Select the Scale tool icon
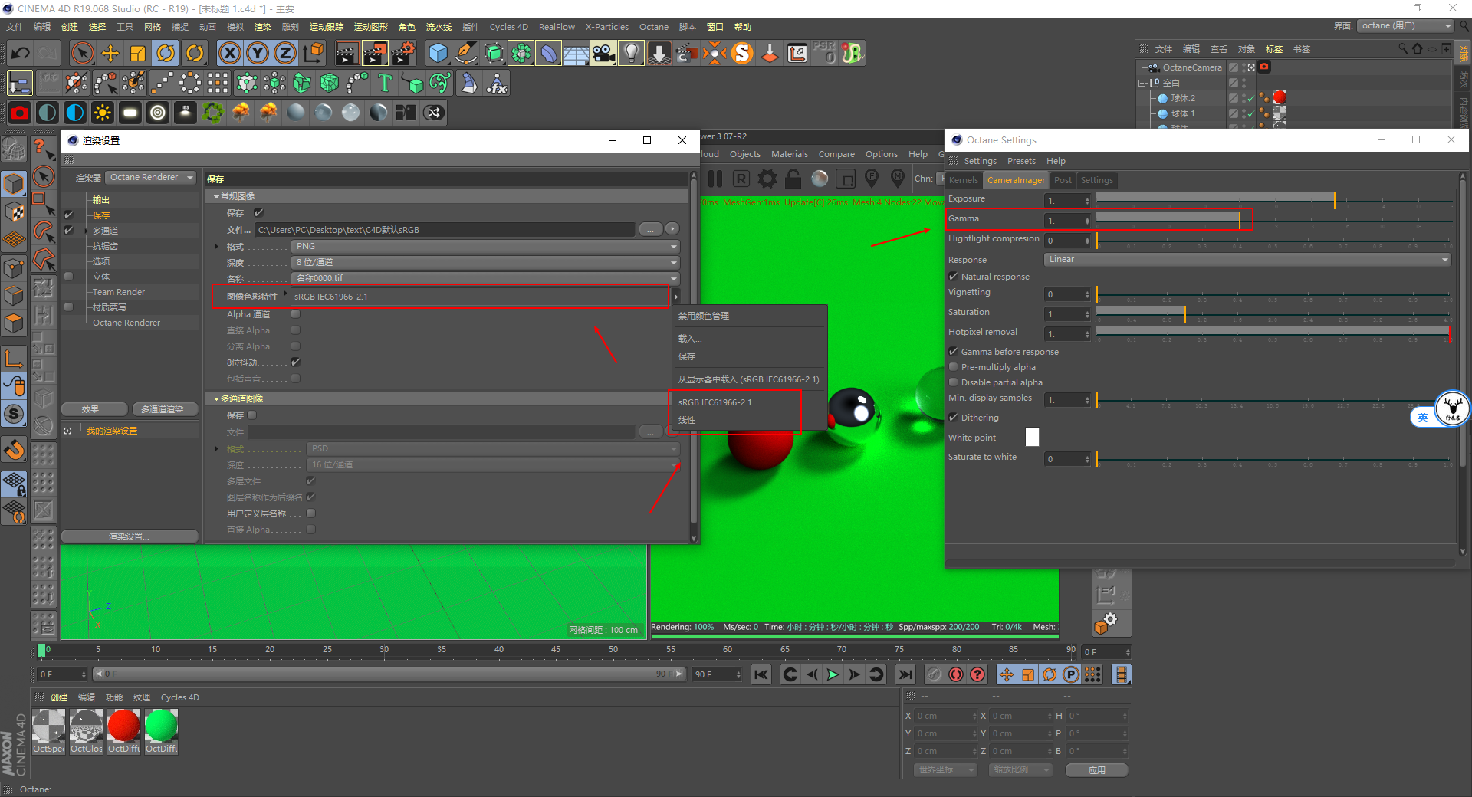Image resolution: width=1472 pixels, height=797 pixels. pos(138,53)
